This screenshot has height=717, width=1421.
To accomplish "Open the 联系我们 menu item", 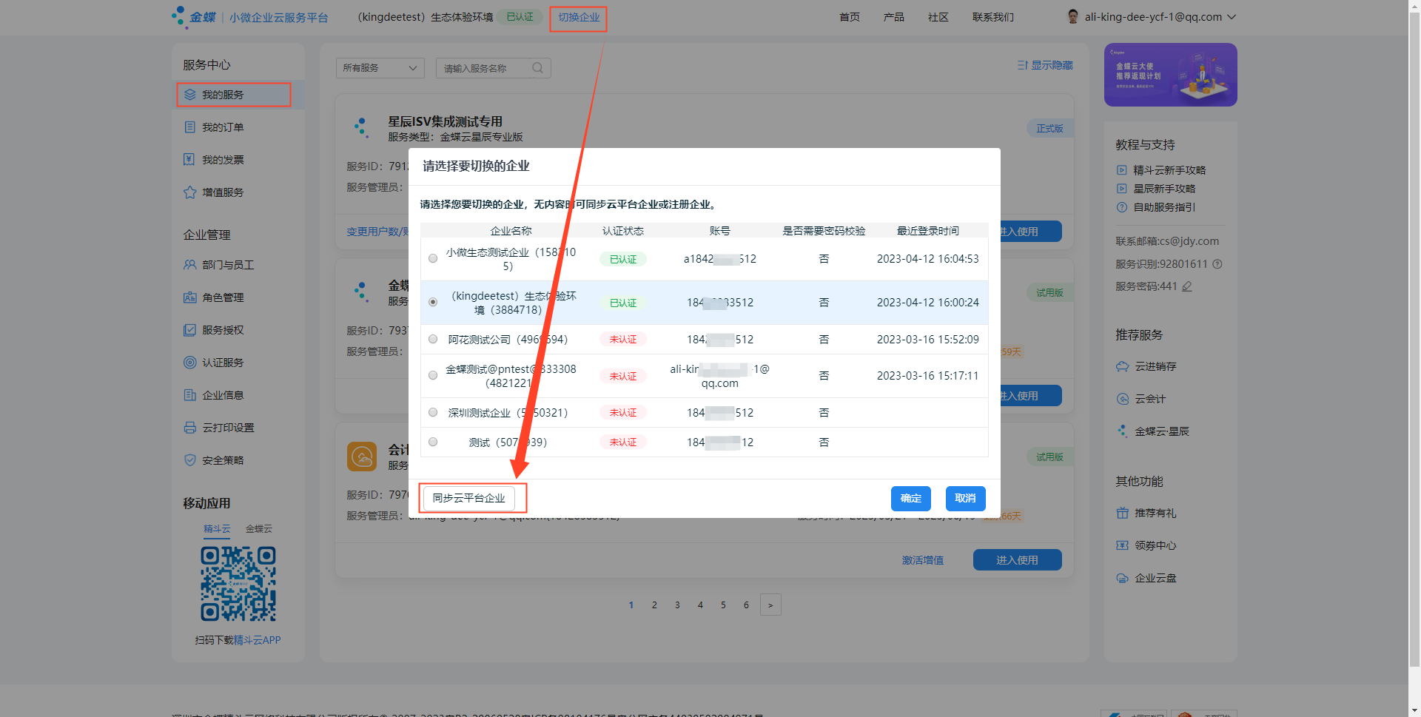I will 993,17.
